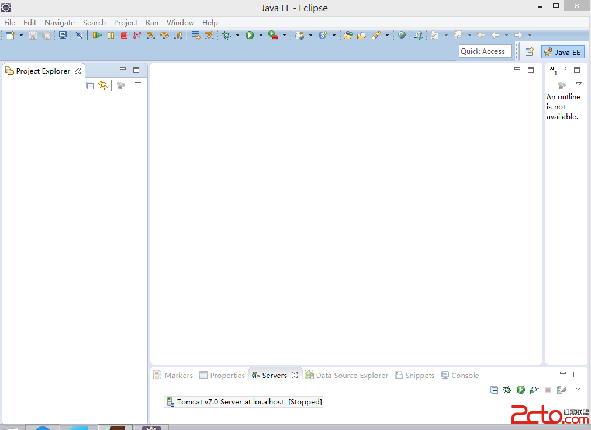
Task: Switch to the Snippets tab
Action: pos(414,375)
